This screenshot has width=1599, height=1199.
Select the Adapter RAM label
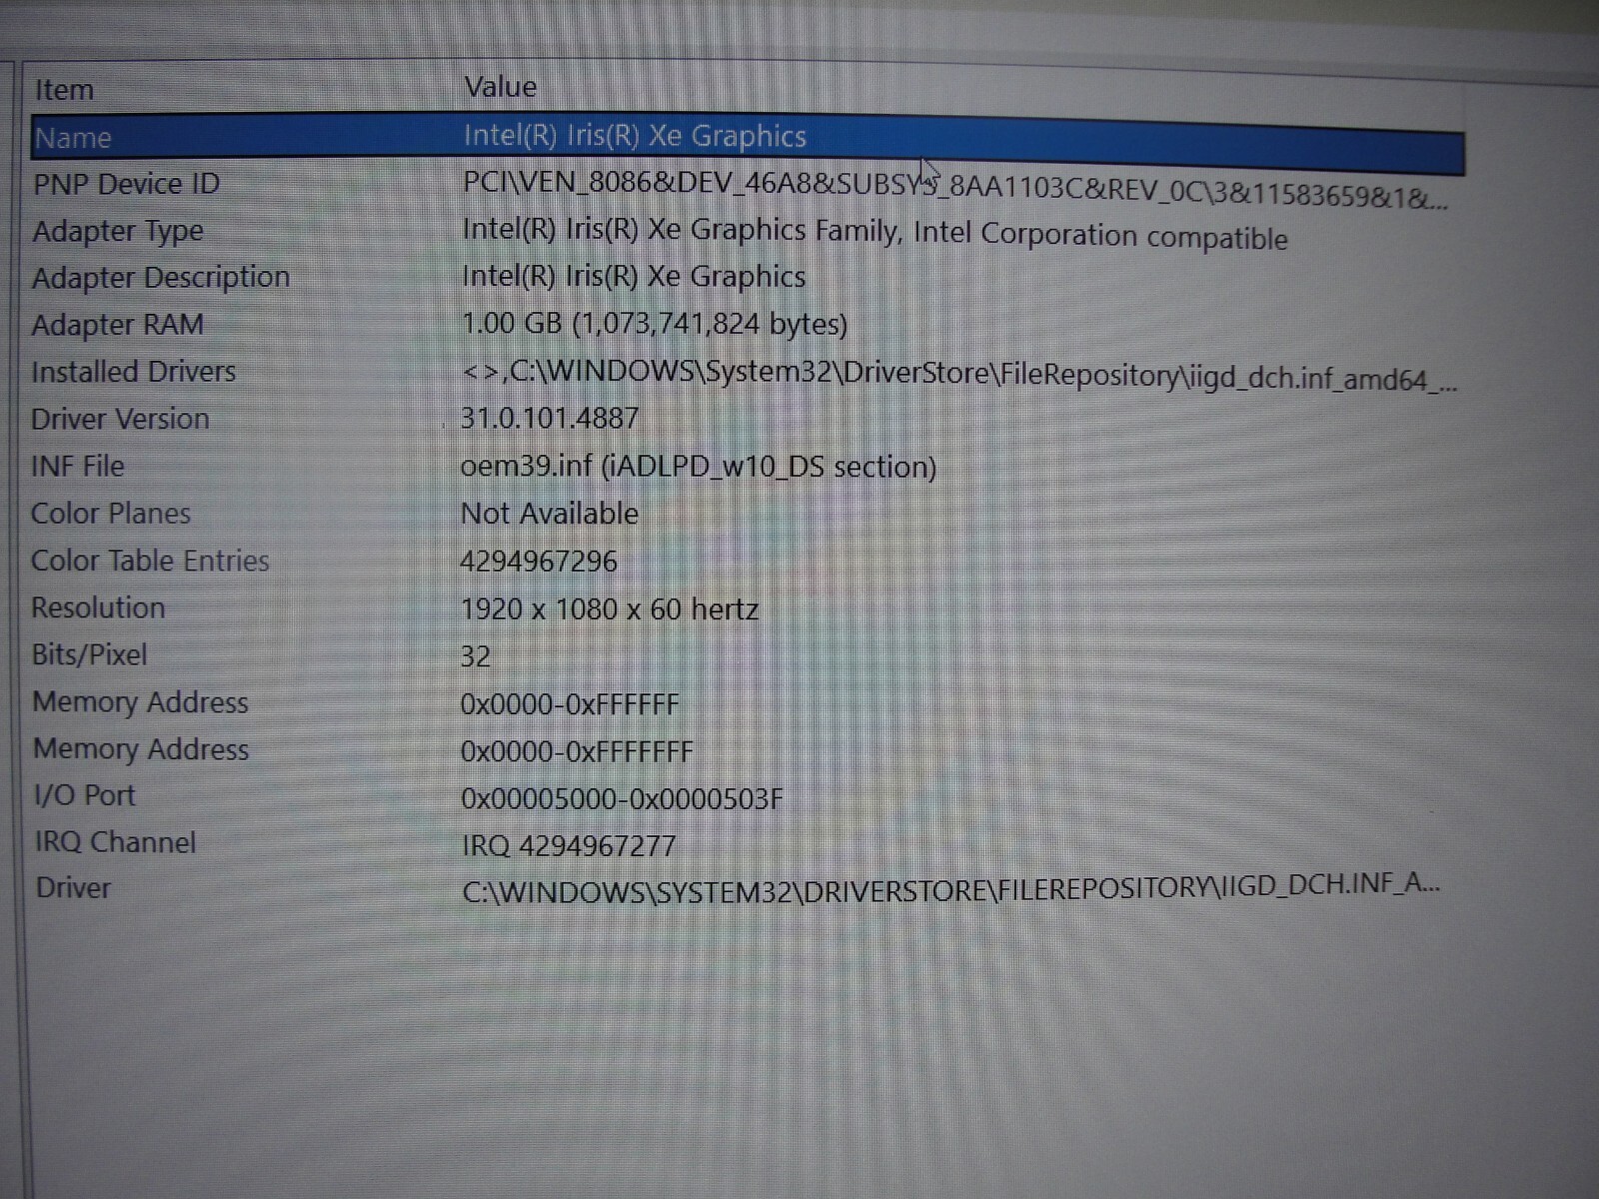[x=118, y=325]
